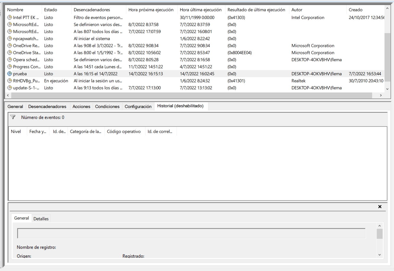Viewport: 394px width, 271px height.
Task: Close the event preview pane
Action: tap(380, 207)
